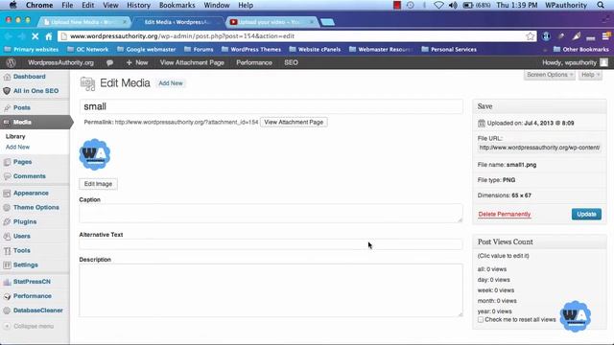
Task: Open the Google webmaster bookmark folder
Action: tap(146, 49)
